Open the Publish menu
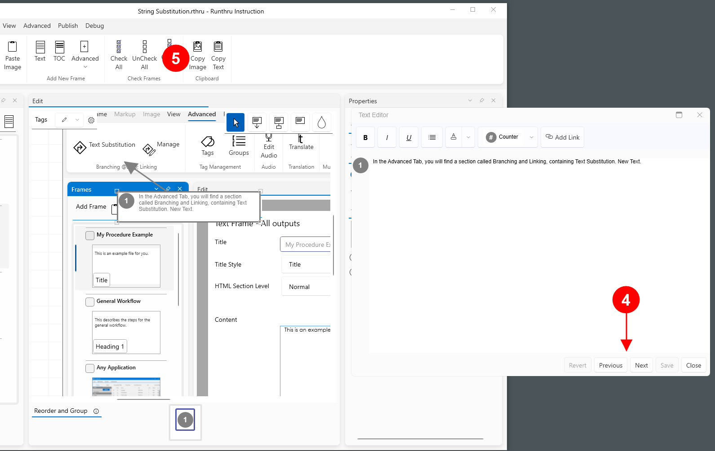The height and width of the screenshot is (451, 715). coord(68,26)
